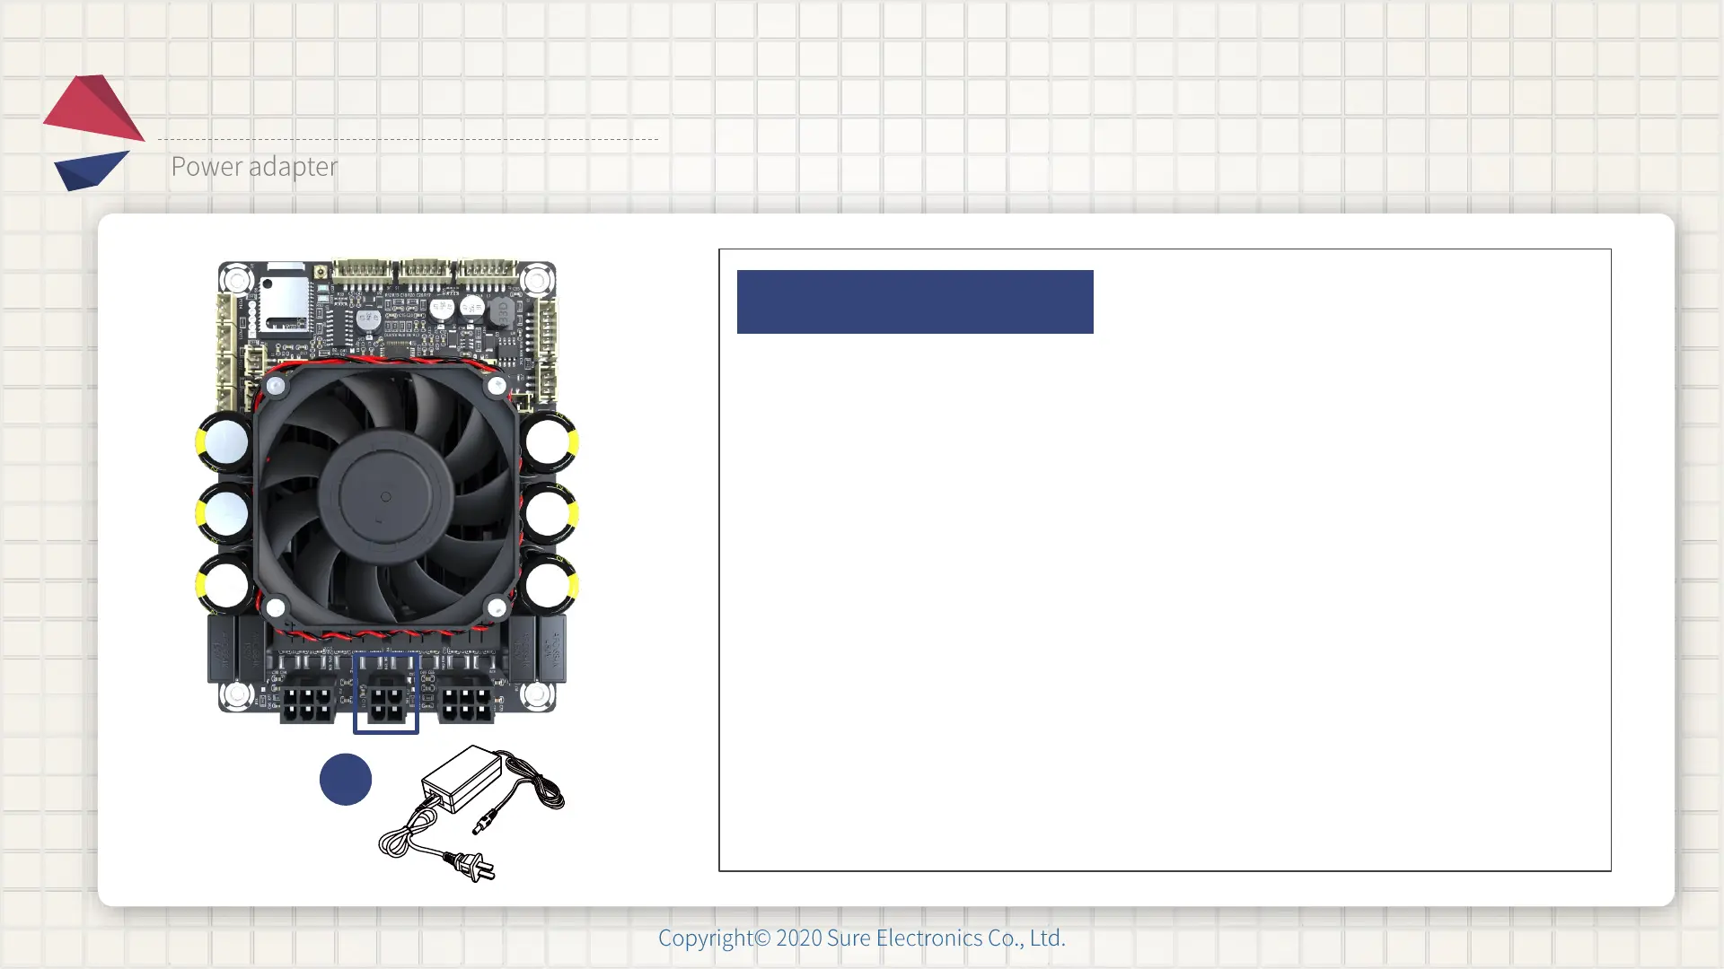Click the bottom-right yellow-striped capacitor
Screen dimensions: 1724x969
549,585
